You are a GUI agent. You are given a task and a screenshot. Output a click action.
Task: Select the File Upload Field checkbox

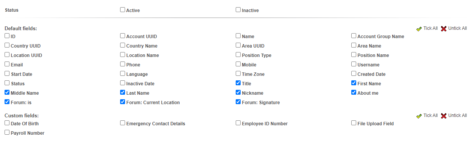(x=354, y=123)
